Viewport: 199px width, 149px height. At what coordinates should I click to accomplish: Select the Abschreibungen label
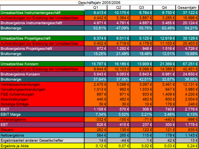(x=42, y=99)
